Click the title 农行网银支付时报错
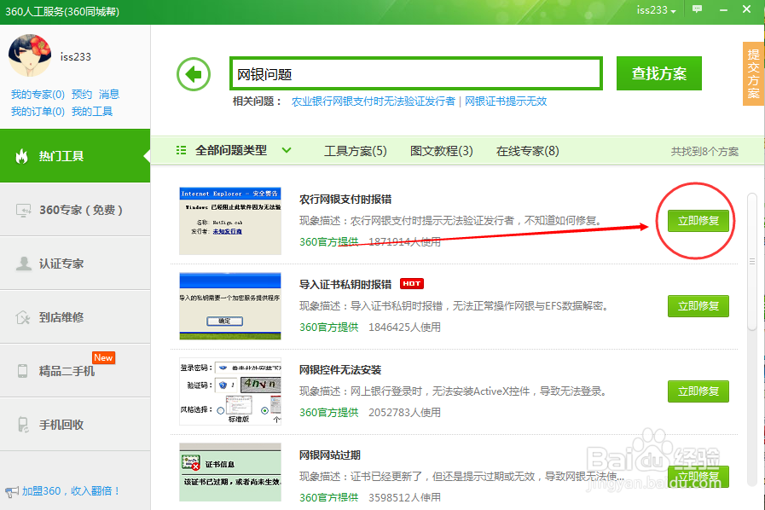765x510 pixels. click(x=345, y=199)
